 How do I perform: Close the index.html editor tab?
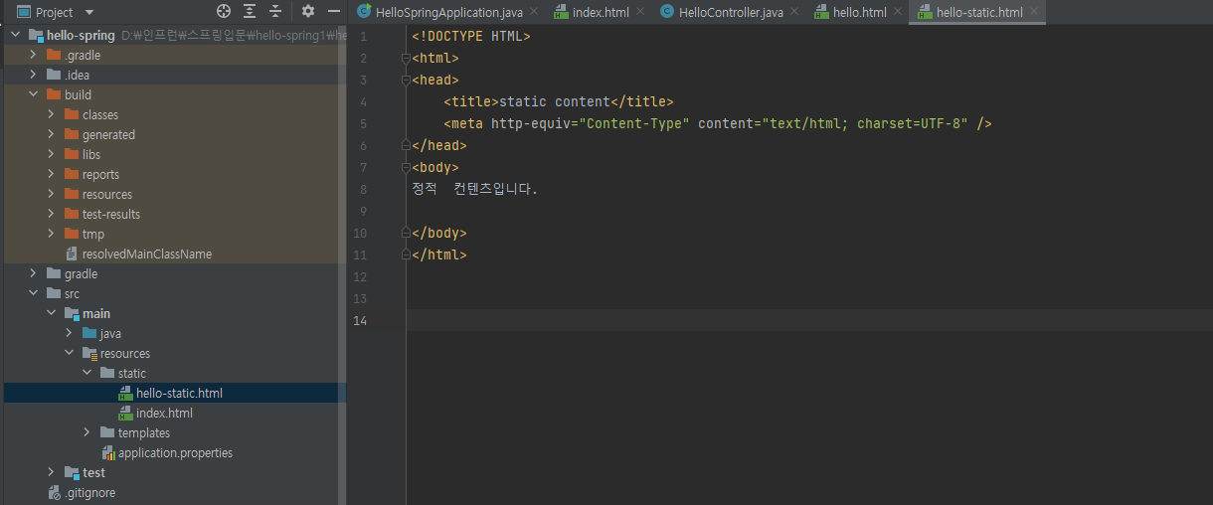click(x=639, y=12)
